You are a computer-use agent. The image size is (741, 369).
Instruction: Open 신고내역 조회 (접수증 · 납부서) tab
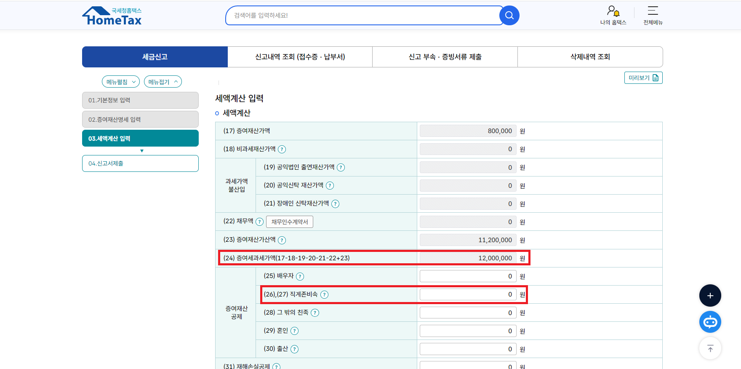pyautogui.click(x=300, y=57)
